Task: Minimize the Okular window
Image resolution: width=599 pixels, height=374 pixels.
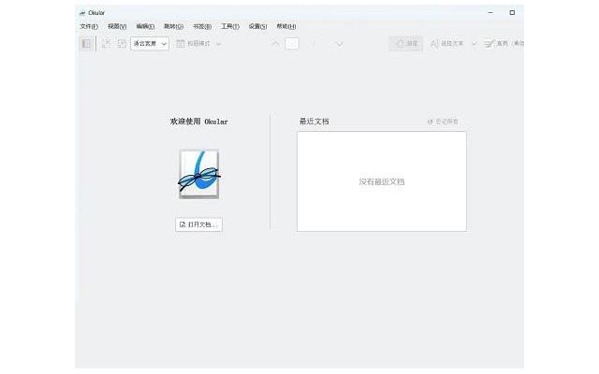Action: (x=490, y=12)
